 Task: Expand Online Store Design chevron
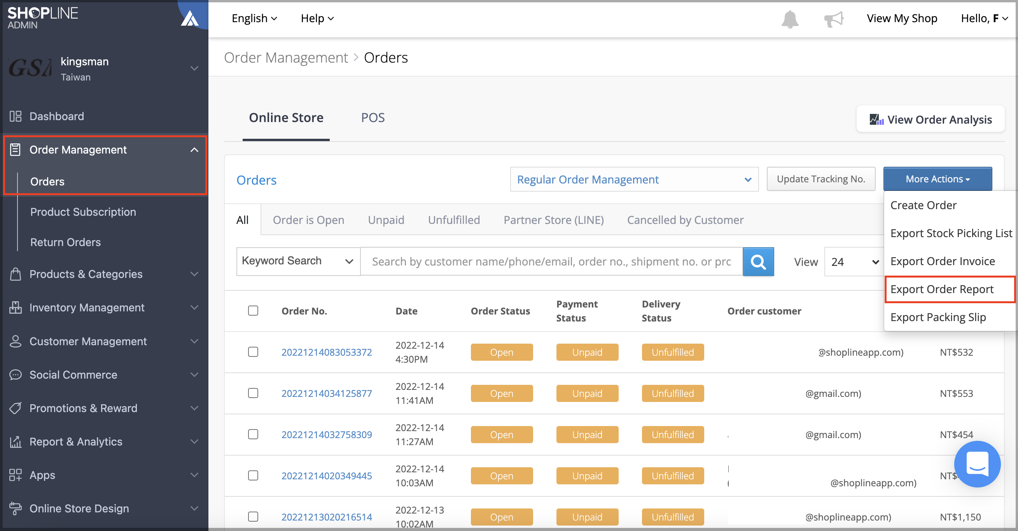pos(194,508)
